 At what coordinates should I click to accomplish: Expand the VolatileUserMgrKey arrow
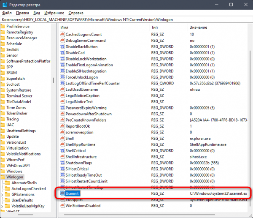(x=2, y=206)
